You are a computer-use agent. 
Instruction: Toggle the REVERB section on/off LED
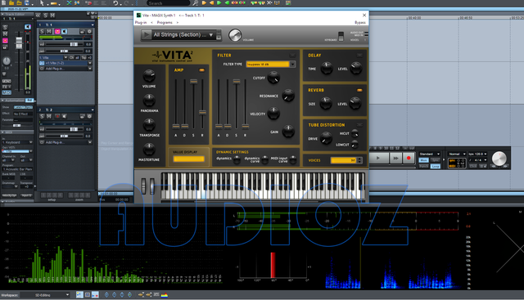tap(359, 90)
